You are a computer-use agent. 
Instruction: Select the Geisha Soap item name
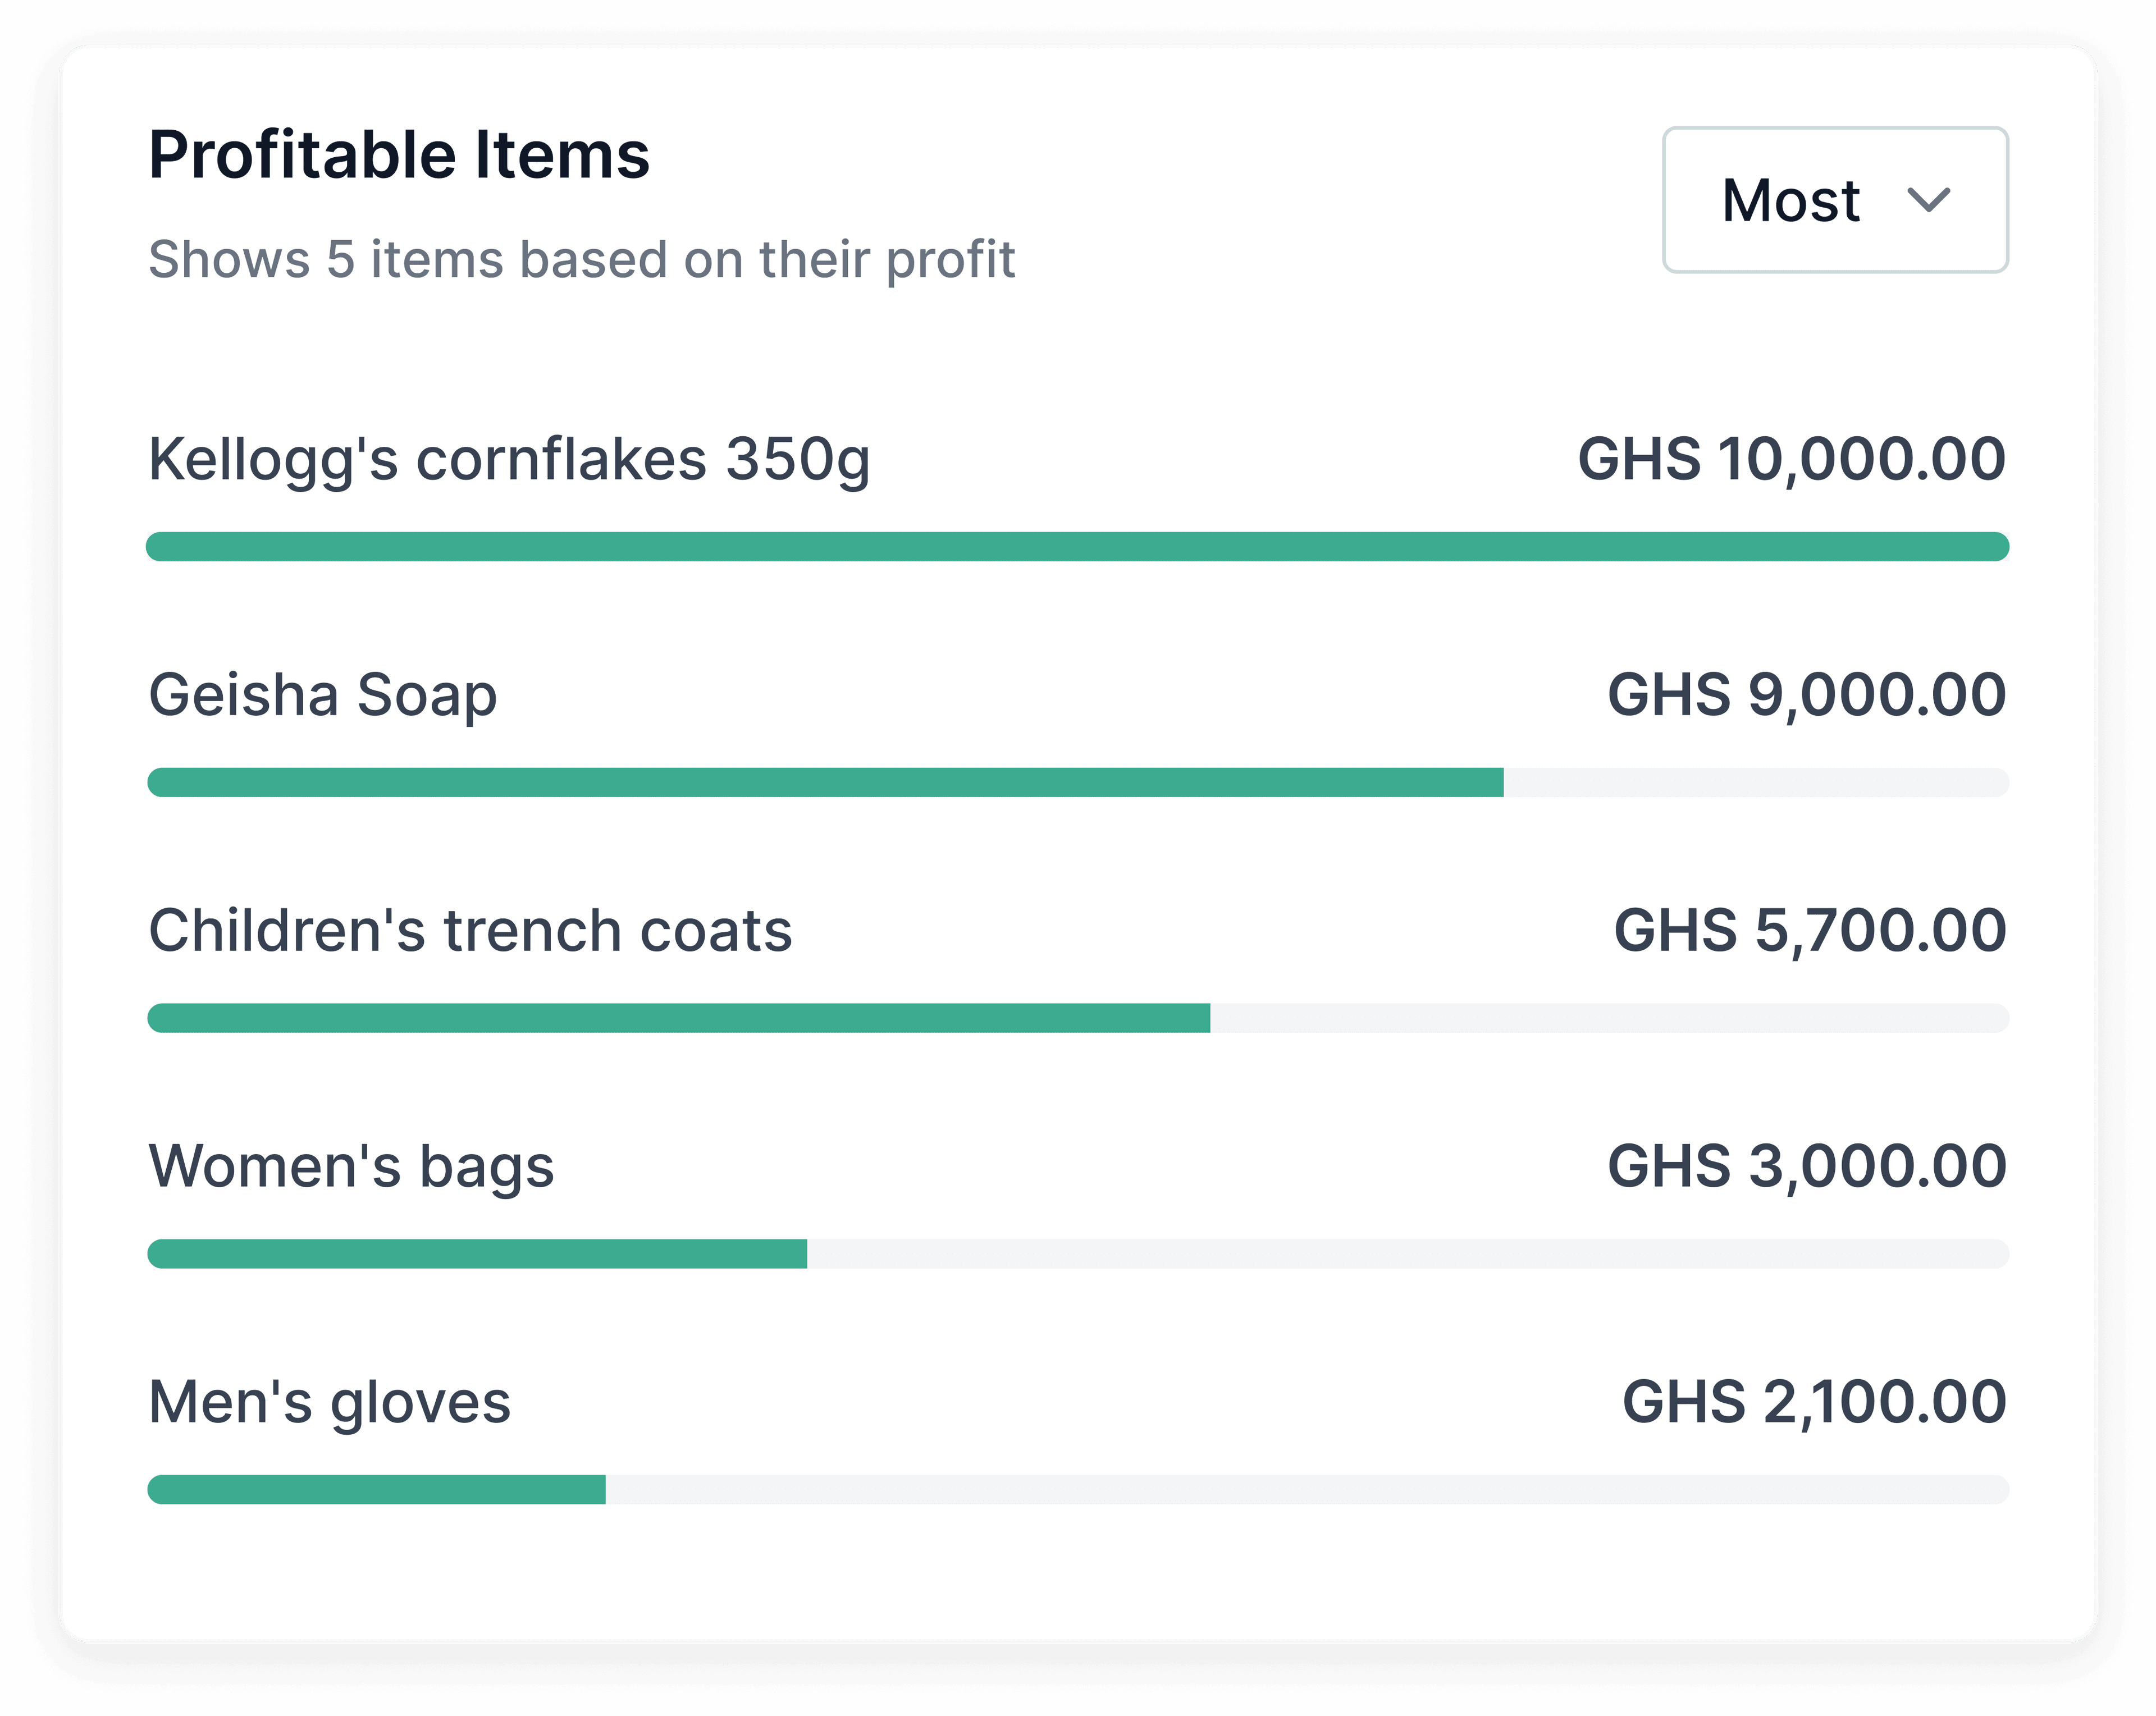click(322, 695)
